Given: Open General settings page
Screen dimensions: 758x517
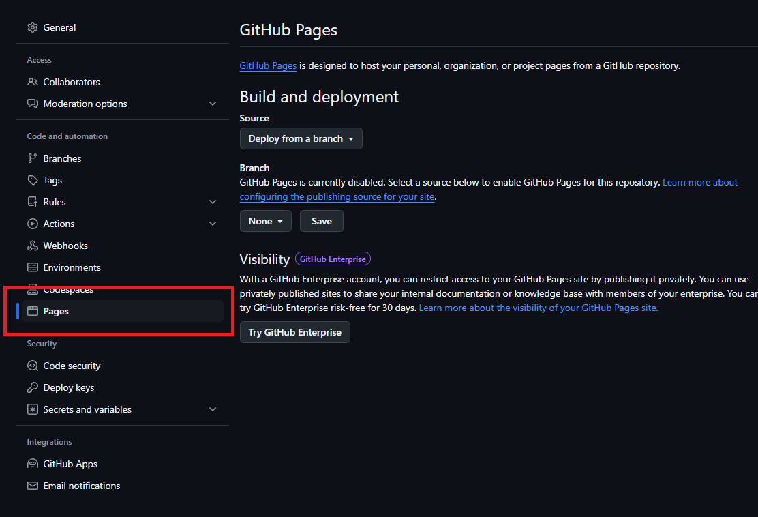Looking at the screenshot, I should coord(123,27).
